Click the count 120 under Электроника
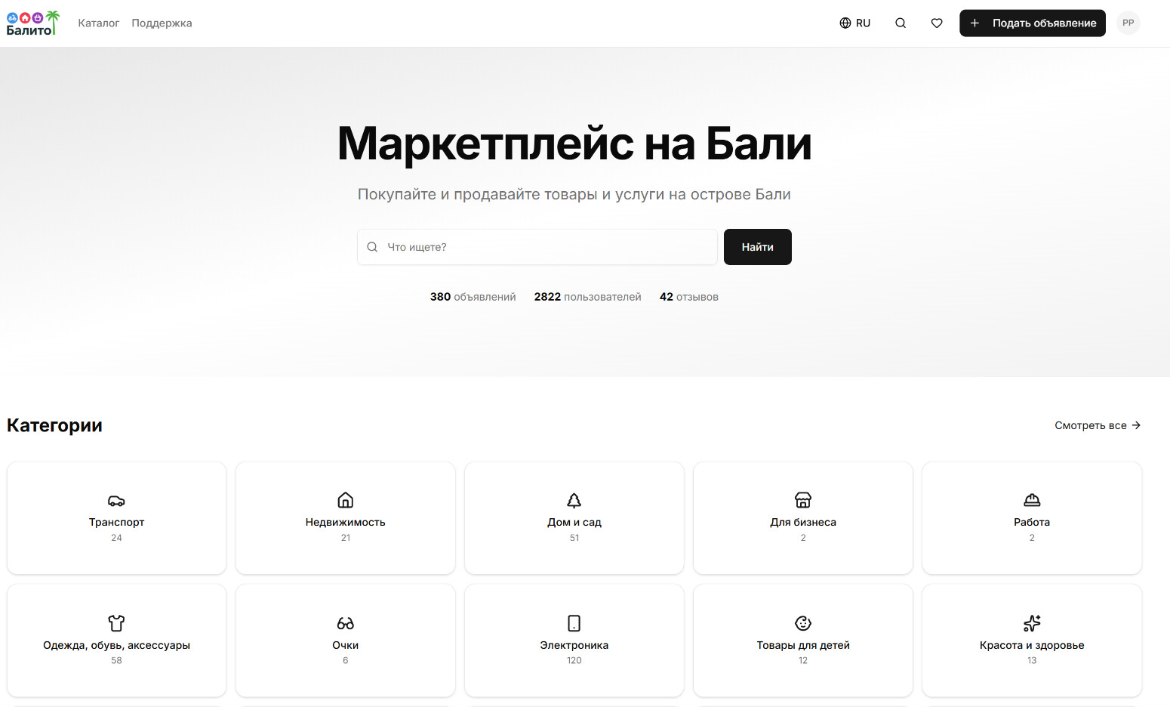The image size is (1170, 707). tap(574, 661)
